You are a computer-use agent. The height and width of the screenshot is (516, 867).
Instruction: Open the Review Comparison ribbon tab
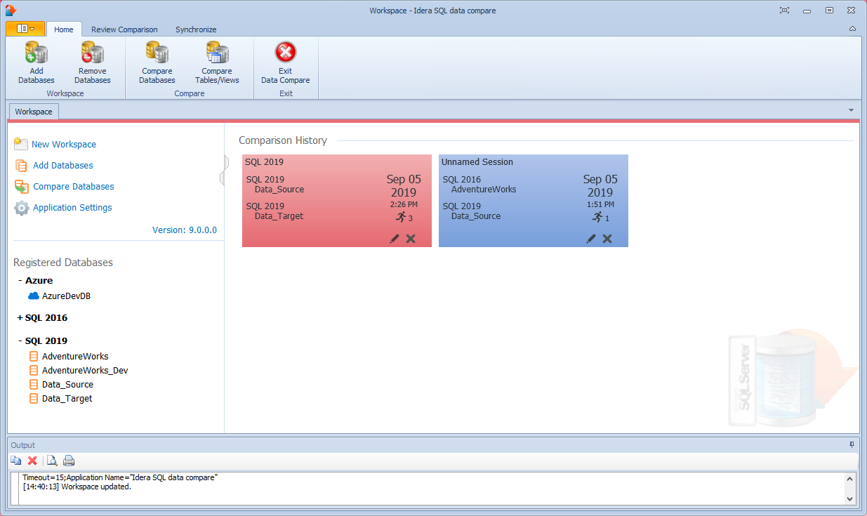[x=124, y=29]
